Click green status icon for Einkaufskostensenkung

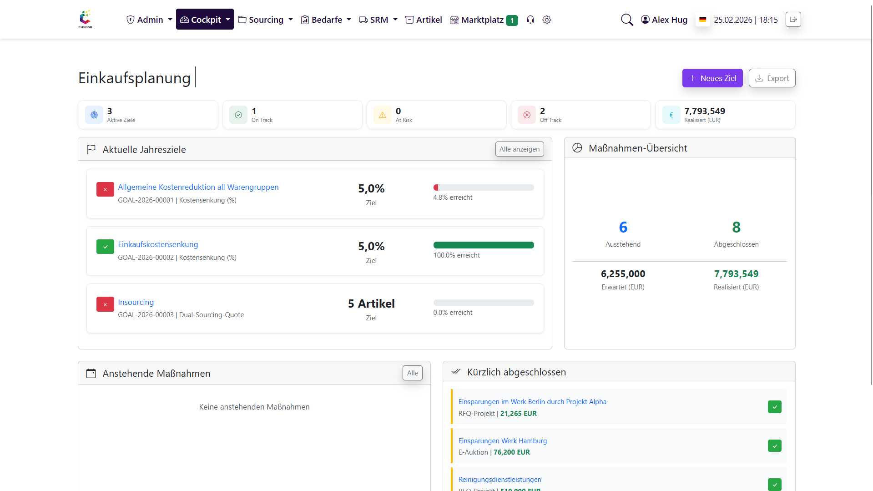pos(105,247)
